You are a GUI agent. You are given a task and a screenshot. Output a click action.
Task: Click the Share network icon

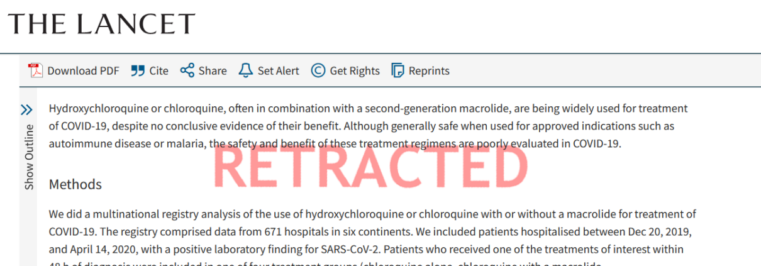(187, 70)
